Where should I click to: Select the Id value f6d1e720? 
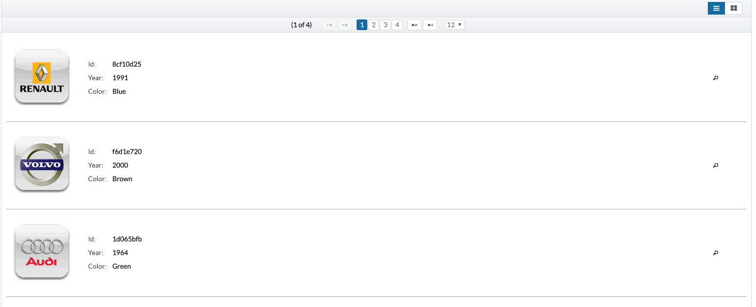coord(127,152)
